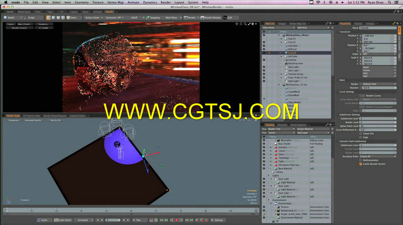Toggle visibility eye of RefCard item
This screenshot has height=225, width=403.
263,49
